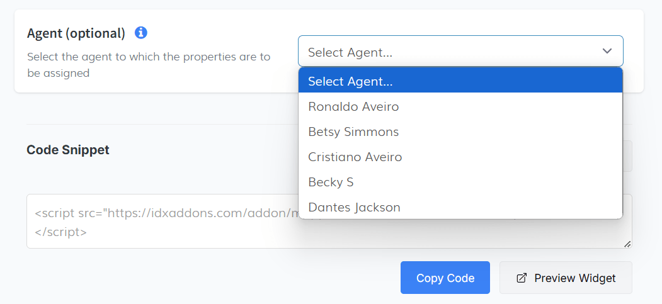Select the Becky S option
The image size is (662, 304).
[331, 182]
